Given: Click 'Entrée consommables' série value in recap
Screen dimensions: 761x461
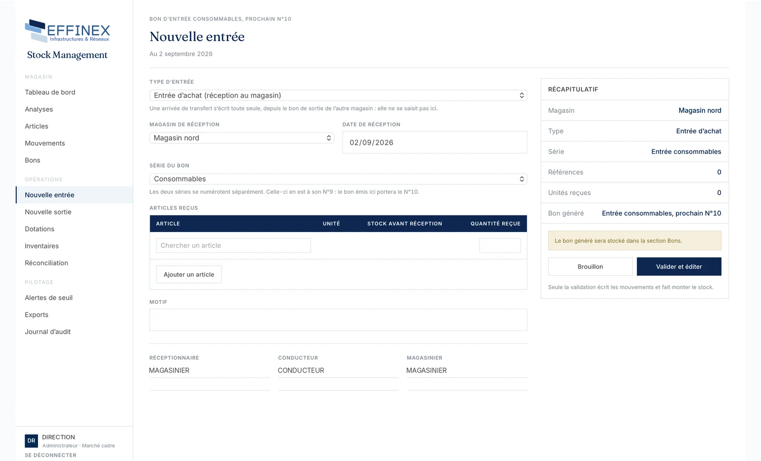Looking at the screenshot, I should (x=686, y=151).
